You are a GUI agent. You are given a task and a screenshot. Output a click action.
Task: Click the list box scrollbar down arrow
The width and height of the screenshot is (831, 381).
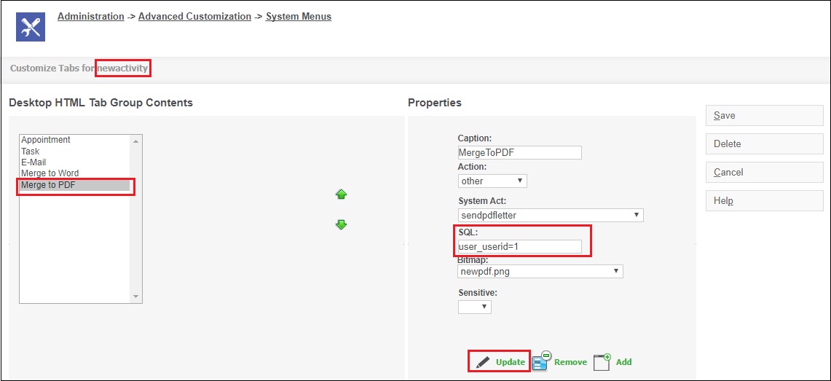135,296
